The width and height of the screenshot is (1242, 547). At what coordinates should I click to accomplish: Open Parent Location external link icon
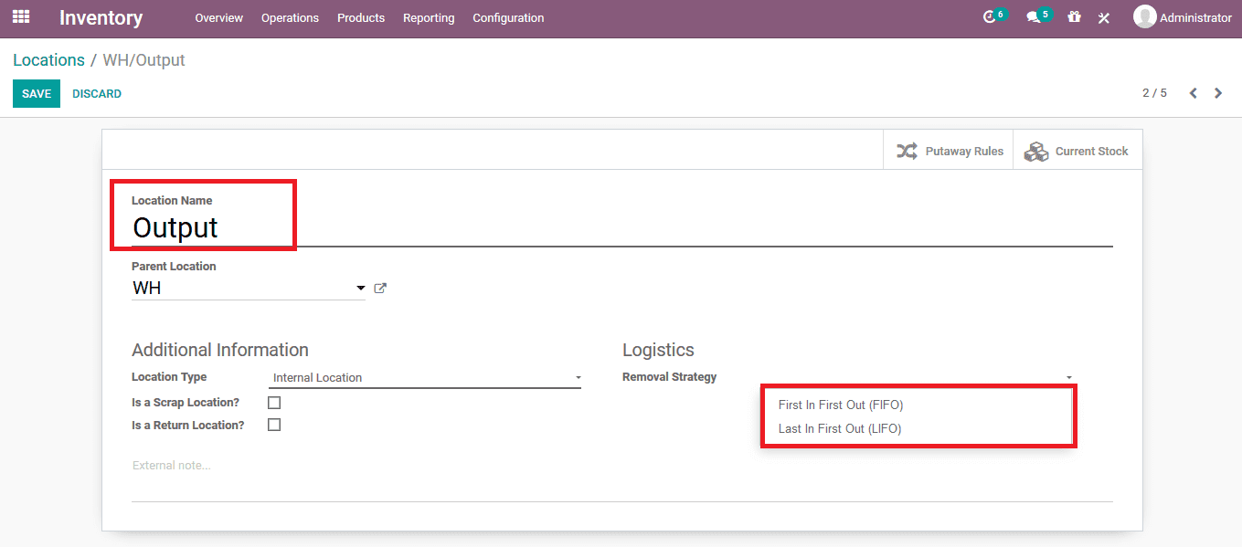(x=380, y=289)
